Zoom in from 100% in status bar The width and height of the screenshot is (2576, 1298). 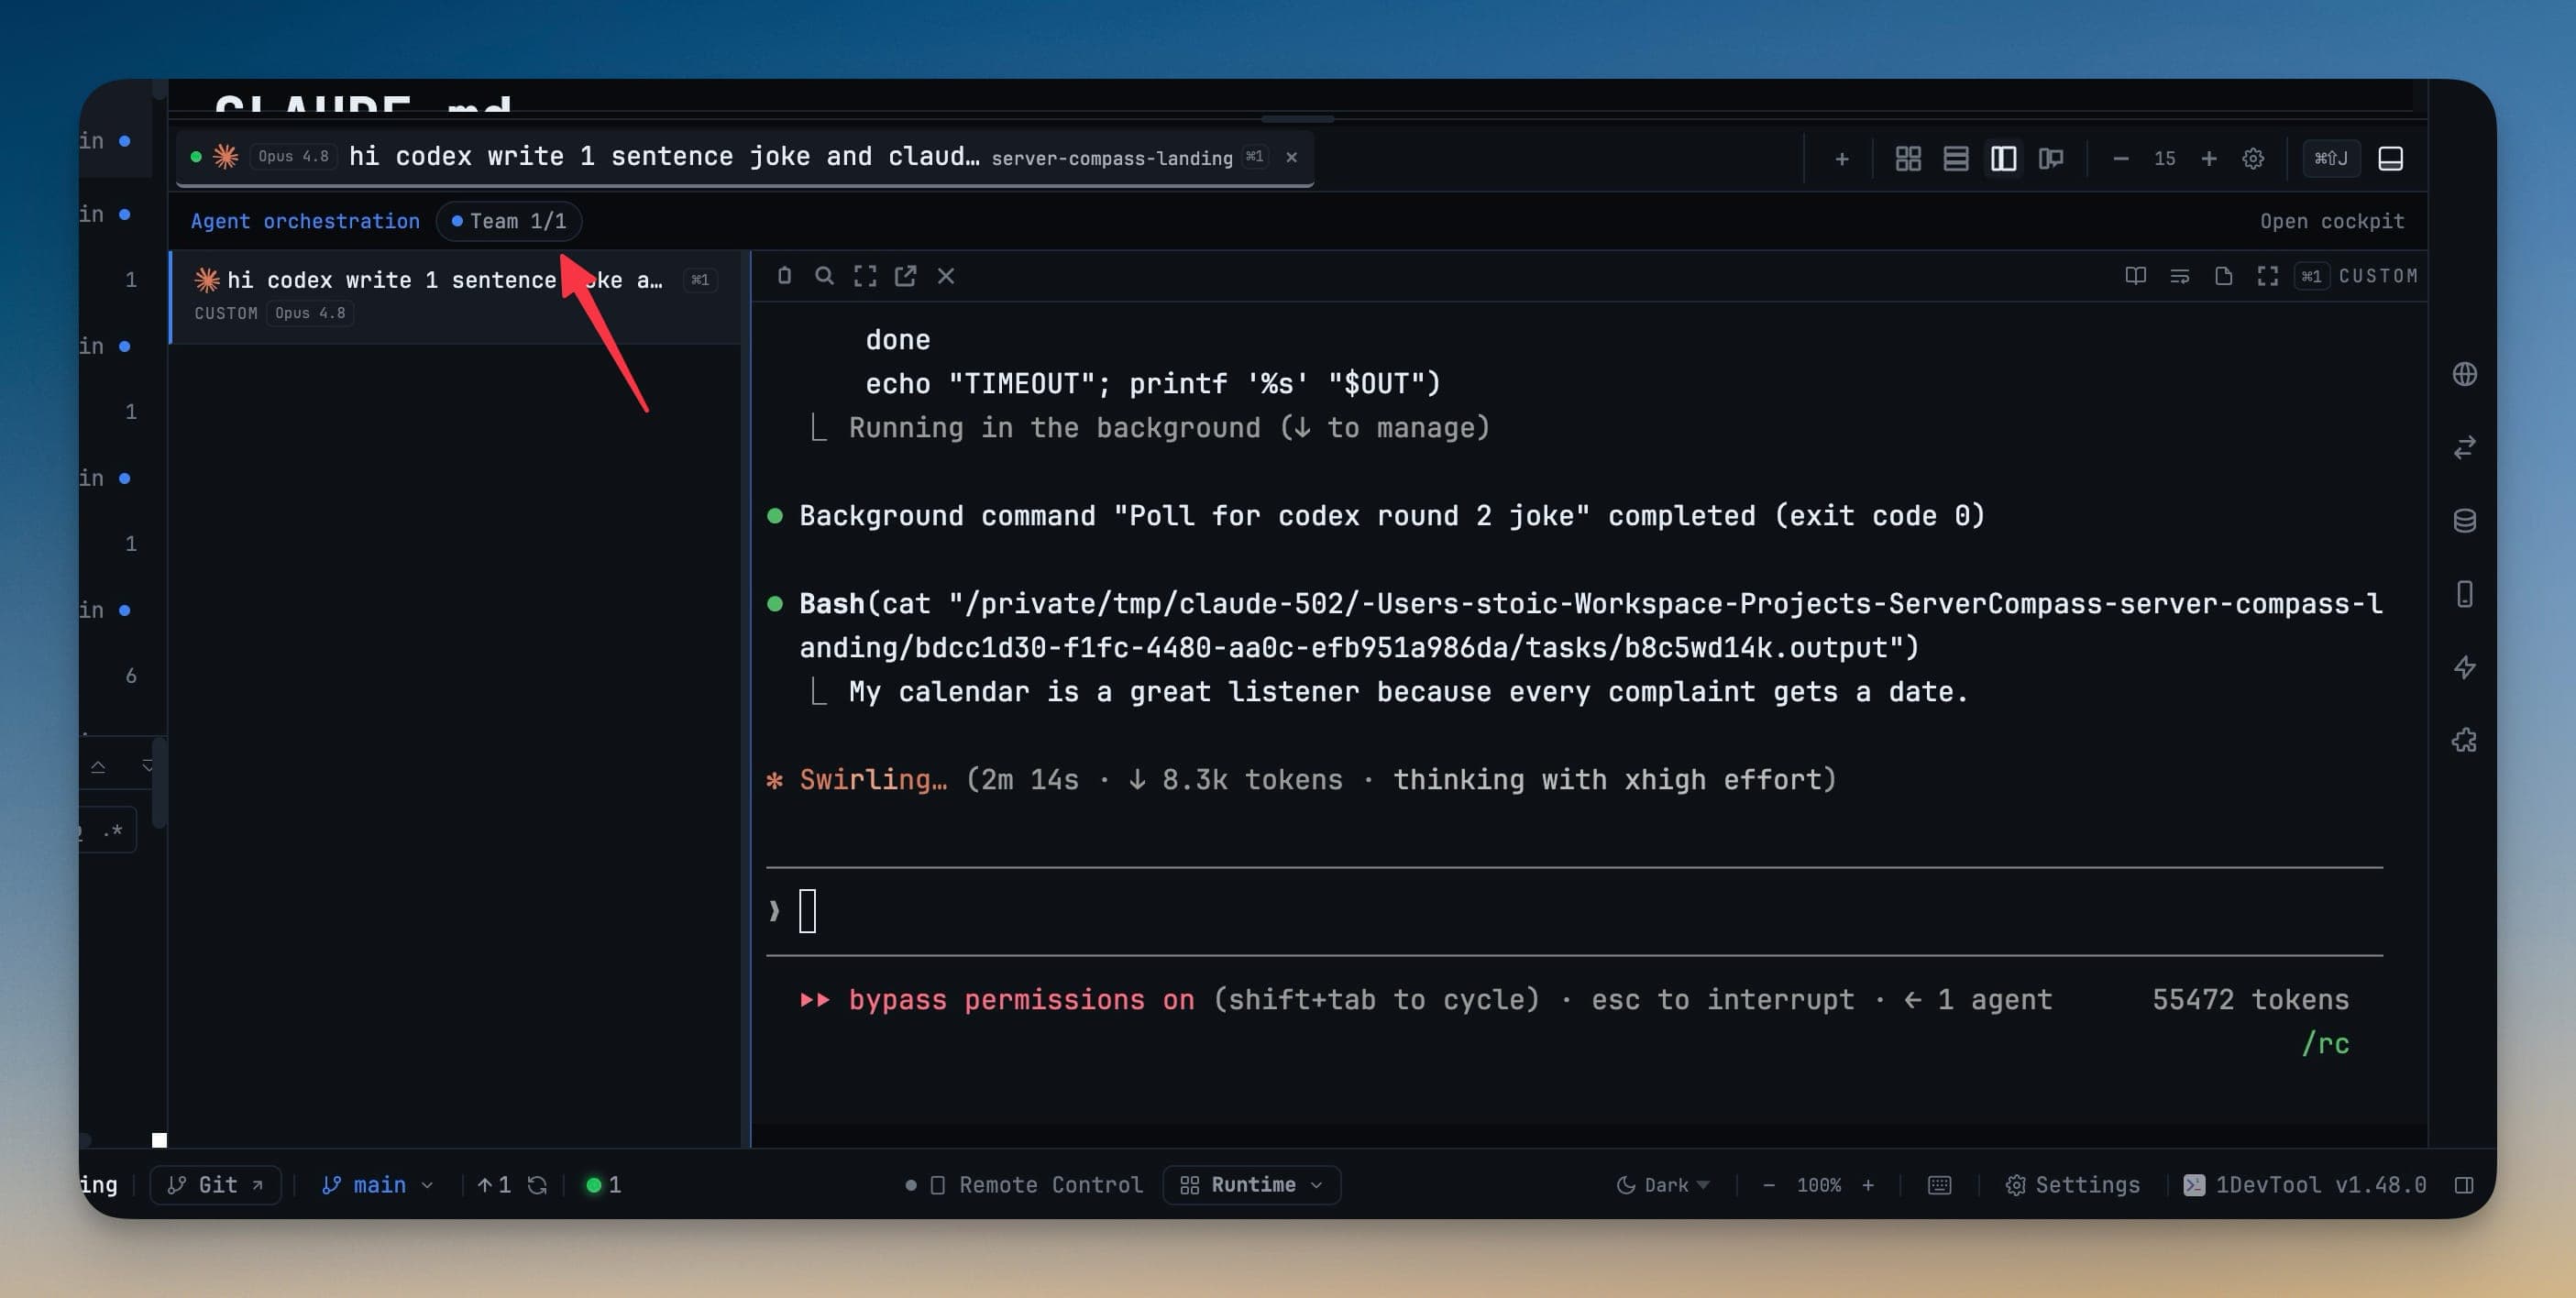(x=1867, y=1185)
